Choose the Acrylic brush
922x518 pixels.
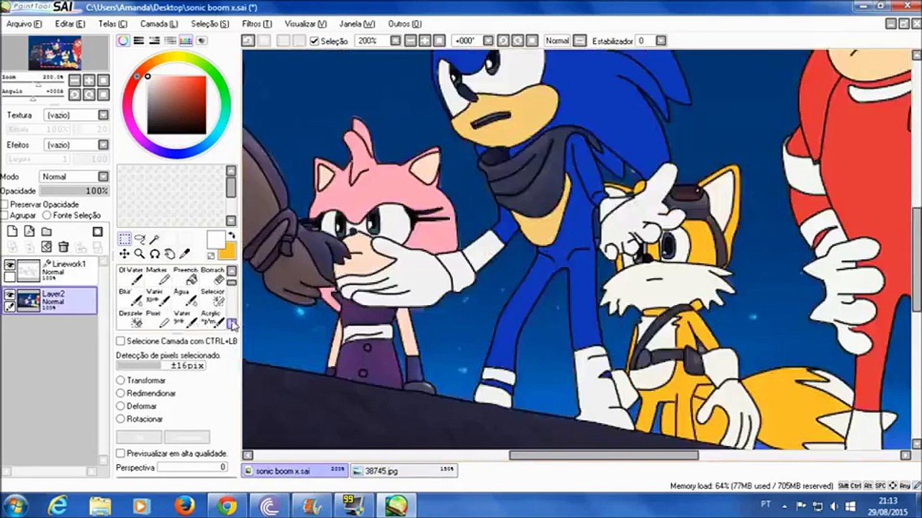(x=212, y=319)
